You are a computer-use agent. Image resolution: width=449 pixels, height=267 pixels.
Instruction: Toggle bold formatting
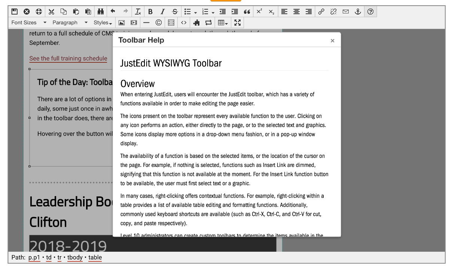coord(150,12)
